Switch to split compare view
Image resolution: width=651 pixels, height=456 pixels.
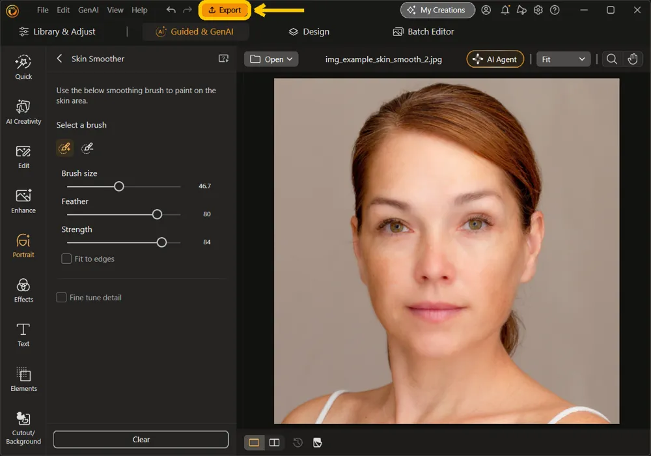coord(275,442)
